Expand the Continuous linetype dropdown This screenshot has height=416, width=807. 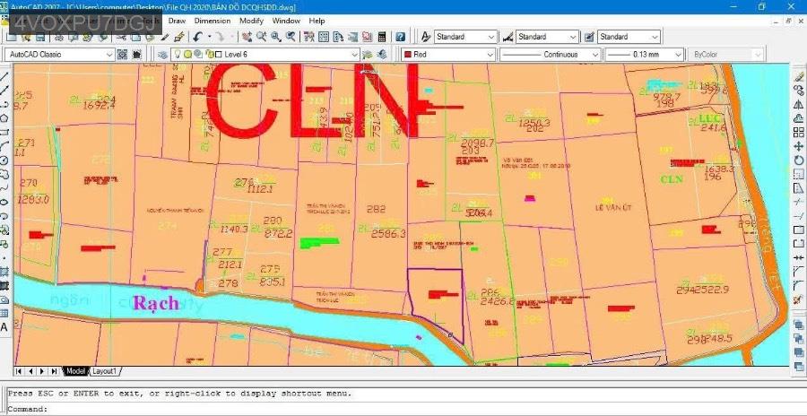tap(594, 55)
